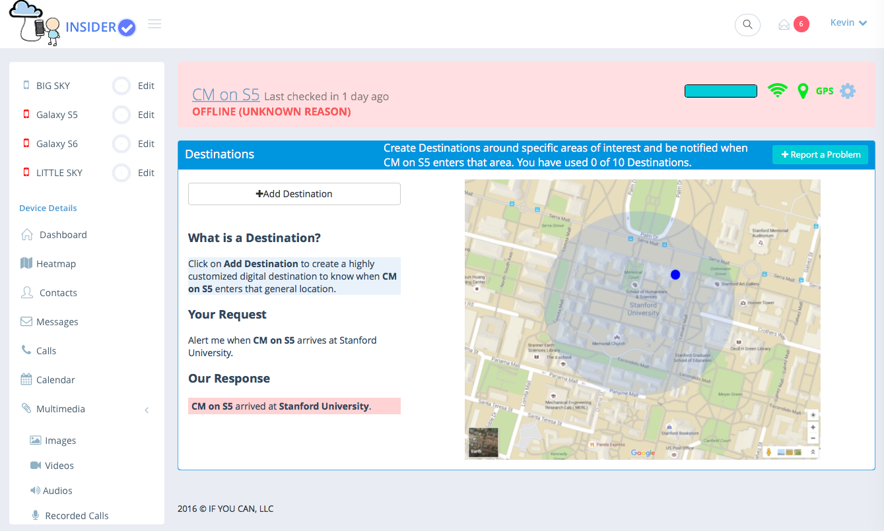Click the LITTLE SKY phone icon
The width and height of the screenshot is (884, 531).
(26, 172)
